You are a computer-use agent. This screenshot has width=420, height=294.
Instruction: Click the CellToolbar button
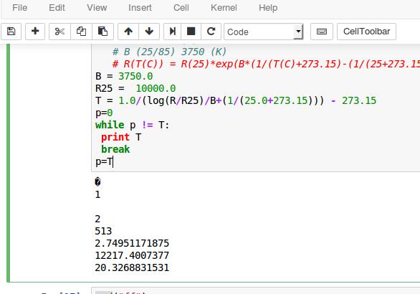coord(366,32)
